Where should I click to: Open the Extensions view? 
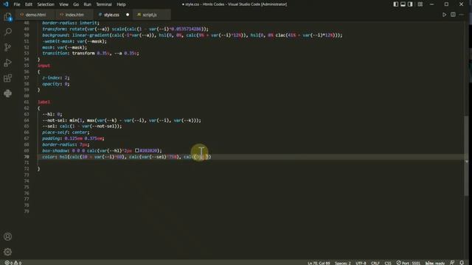click(8, 78)
